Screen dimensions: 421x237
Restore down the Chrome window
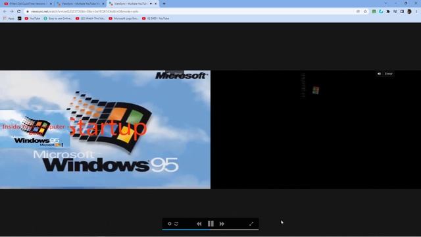pos(406,3)
